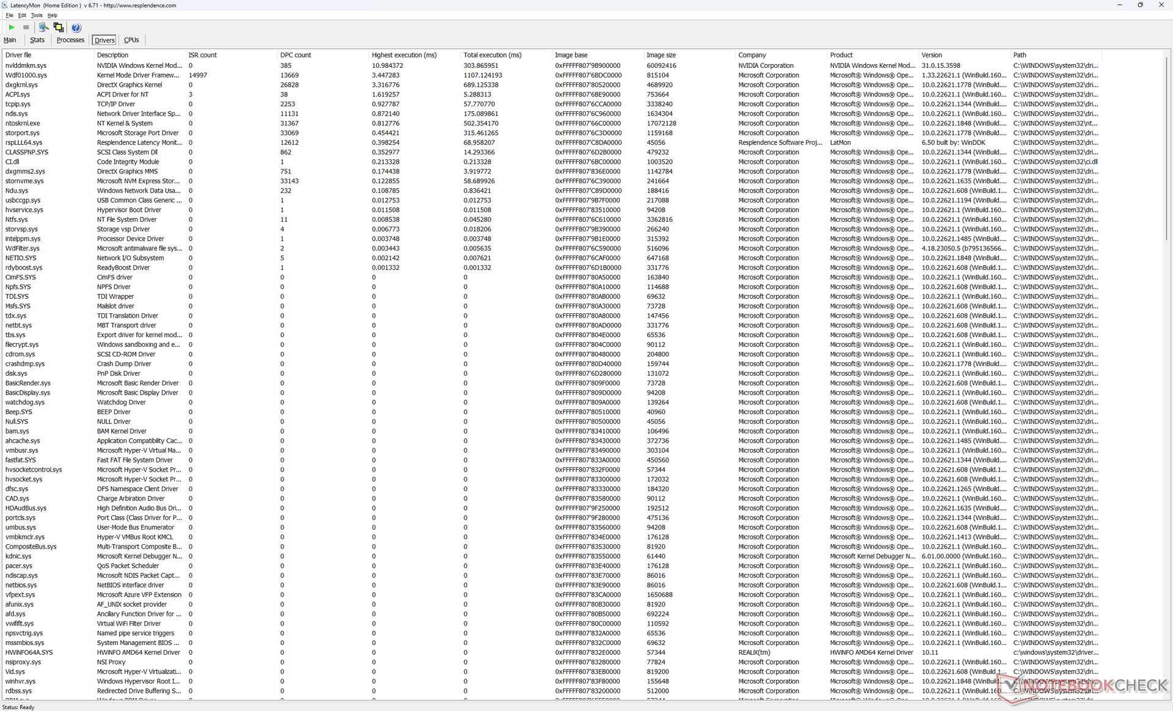1173x711 pixels.
Task: Switch to the CPUs tab
Action: pos(131,40)
